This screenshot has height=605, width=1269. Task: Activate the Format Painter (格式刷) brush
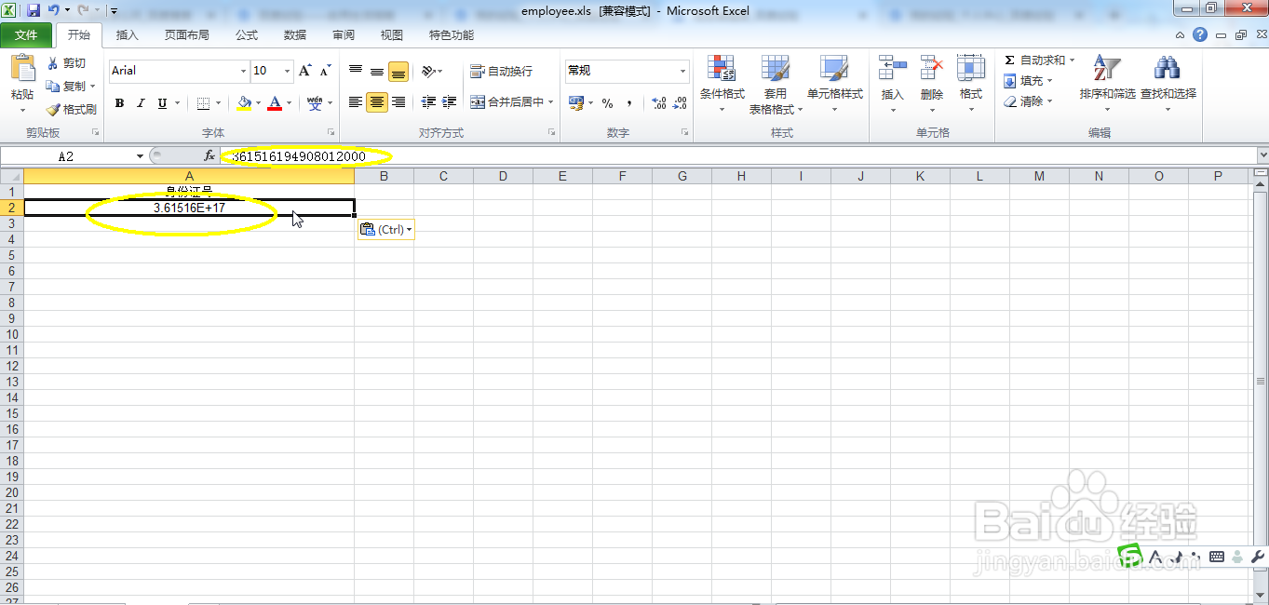(71, 109)
